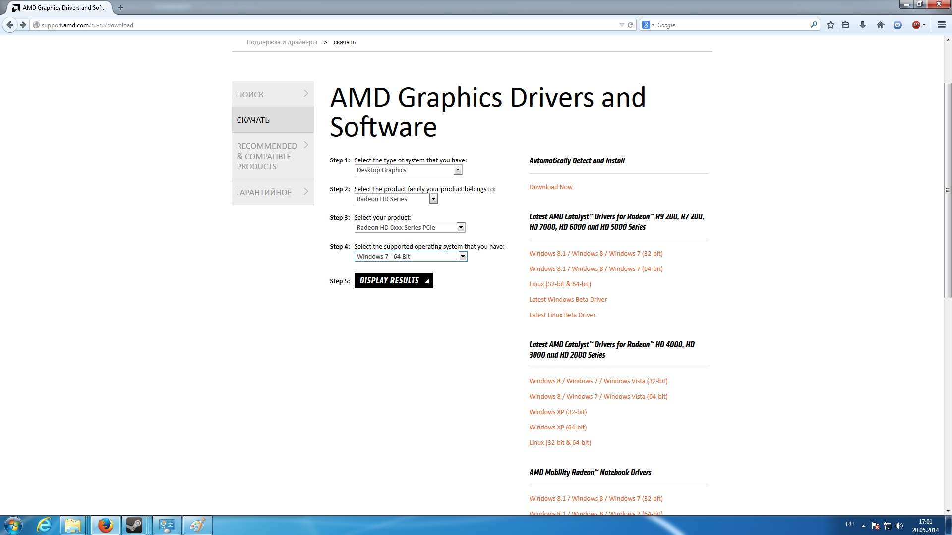Click the Download Now auto-detect link
This screenshot has width=952, height=535.
550,187
